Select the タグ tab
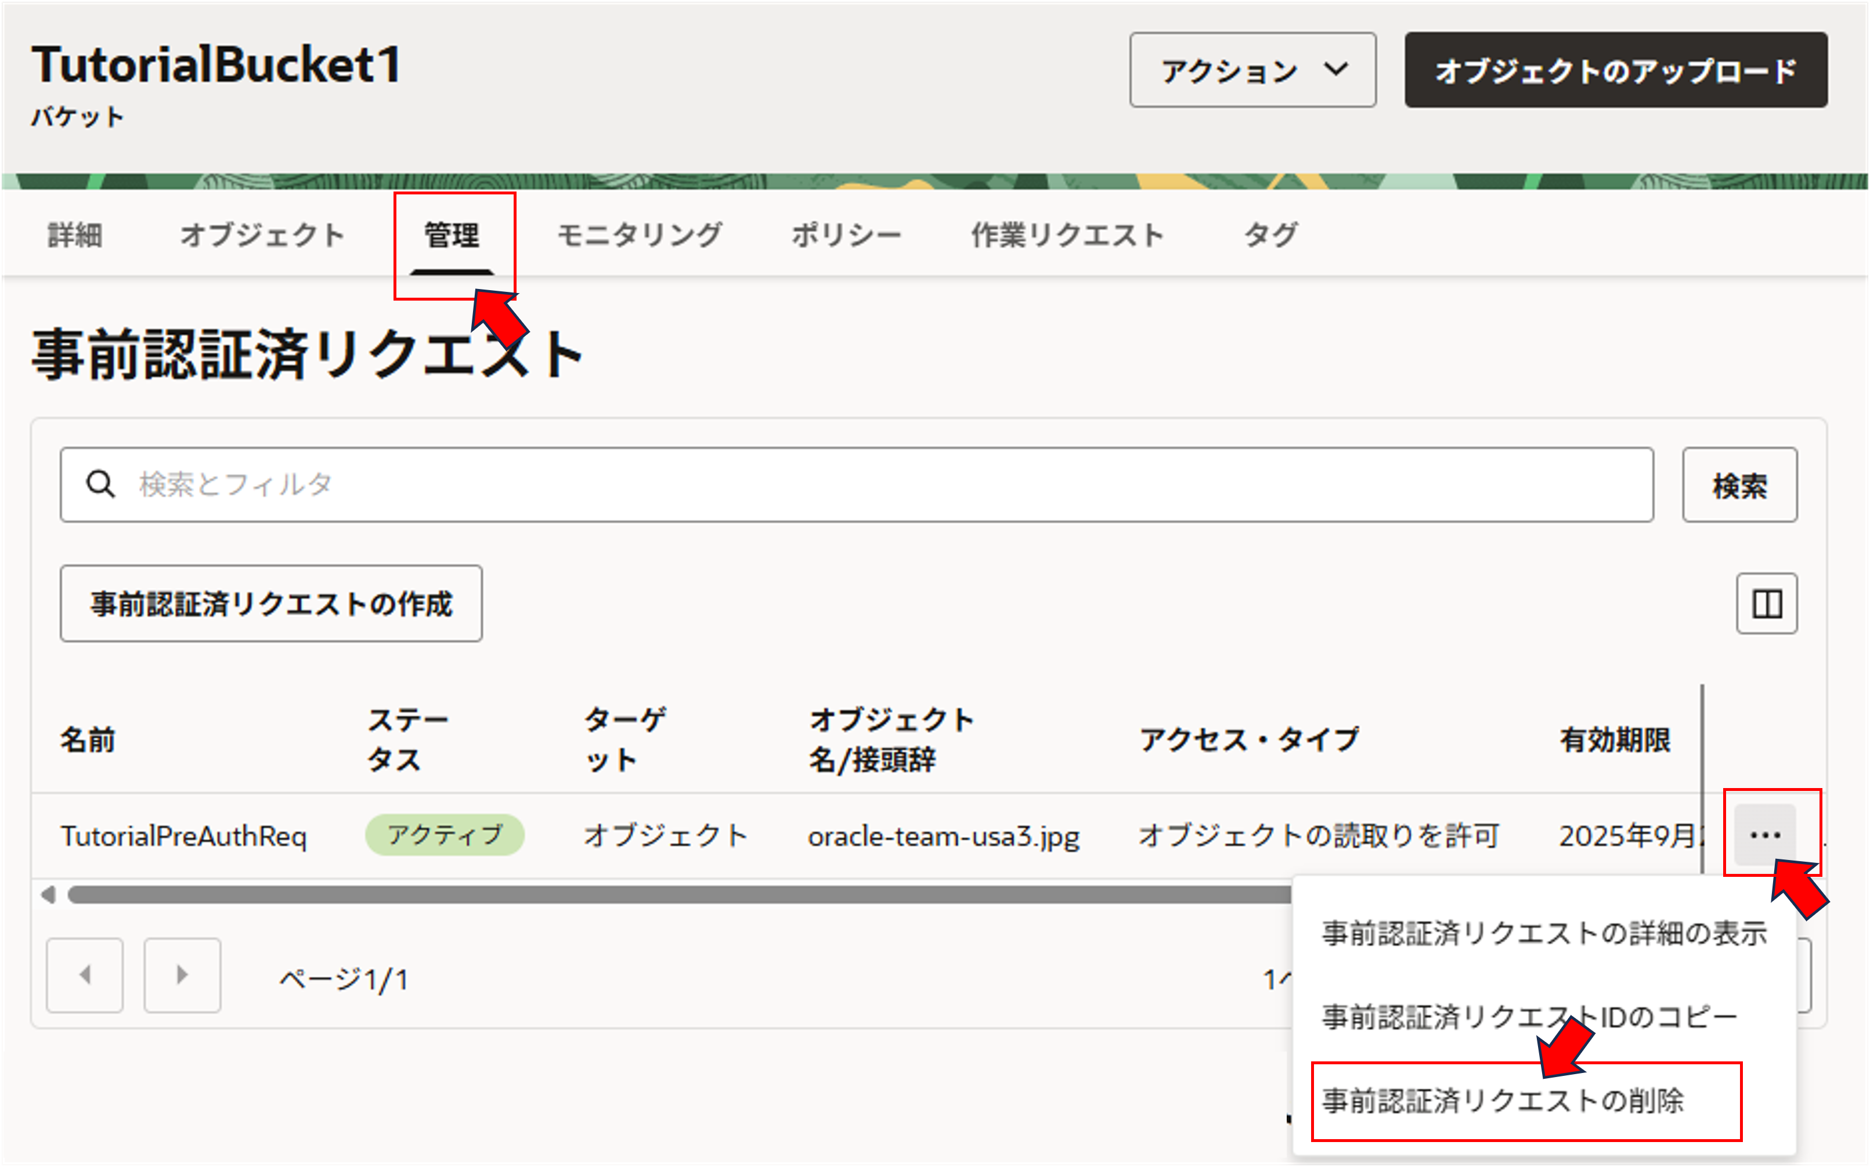This screenshot has height=1167, width=1870. pos(1270,234)
